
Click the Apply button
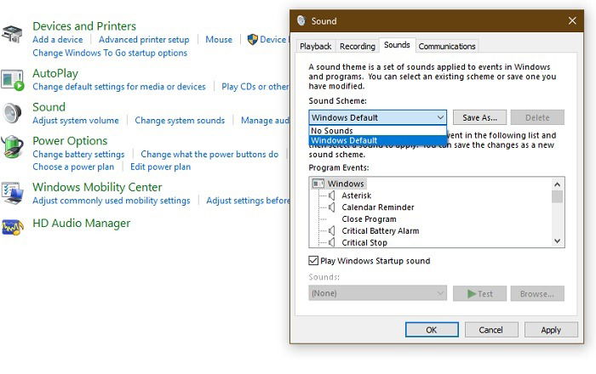pyautogui.click(x=551, y=330)
